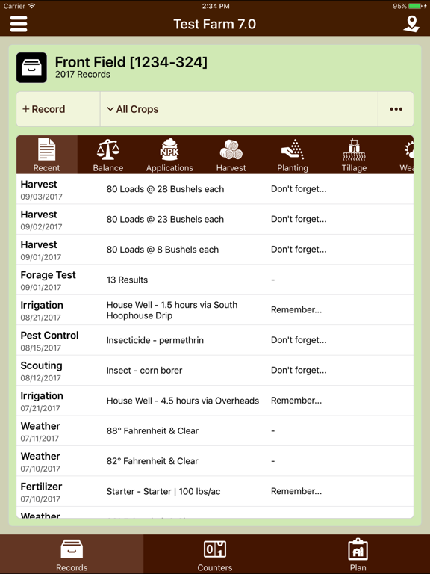Switch to the Plan bottom tab

(358, 555)
